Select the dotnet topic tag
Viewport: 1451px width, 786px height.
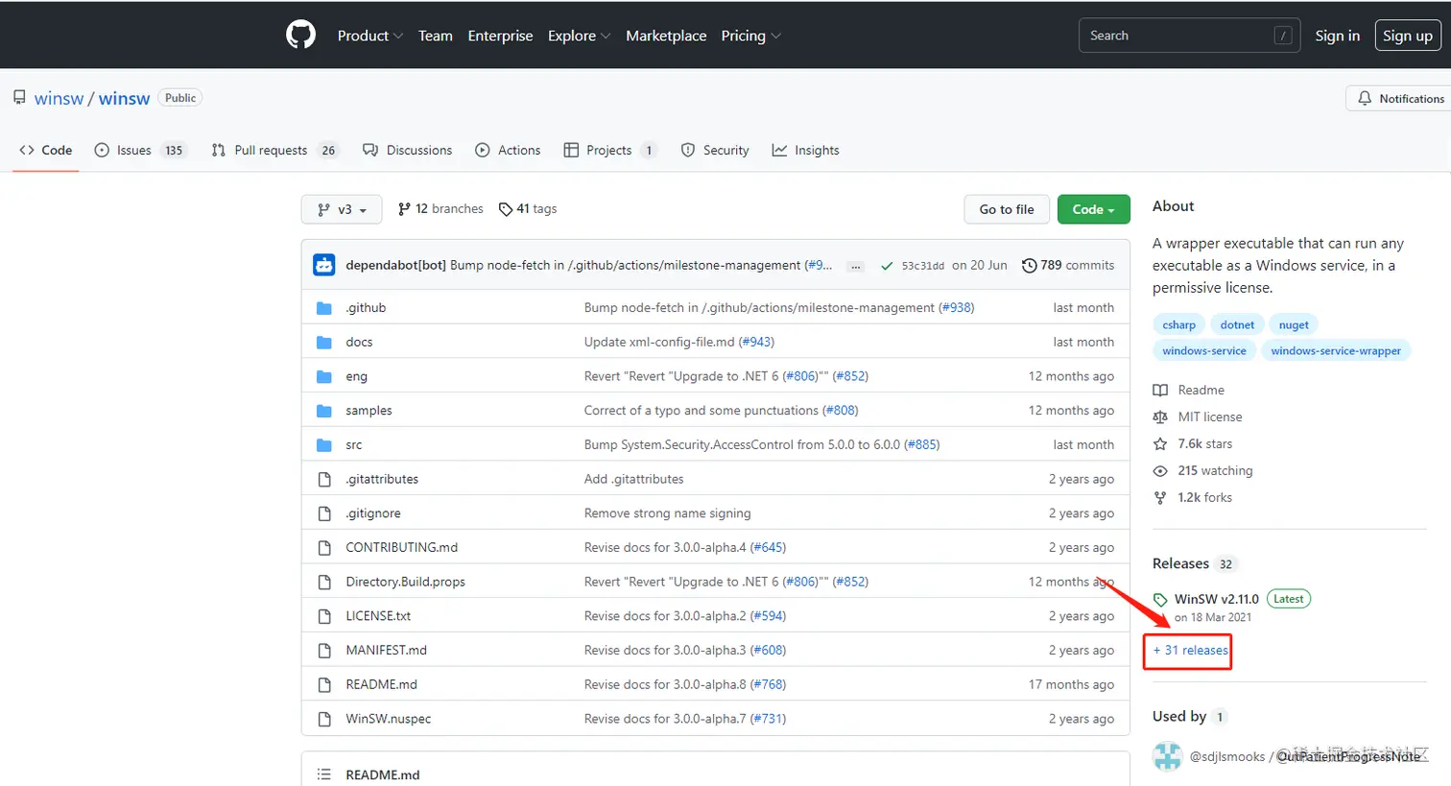tap(1237, 324)
